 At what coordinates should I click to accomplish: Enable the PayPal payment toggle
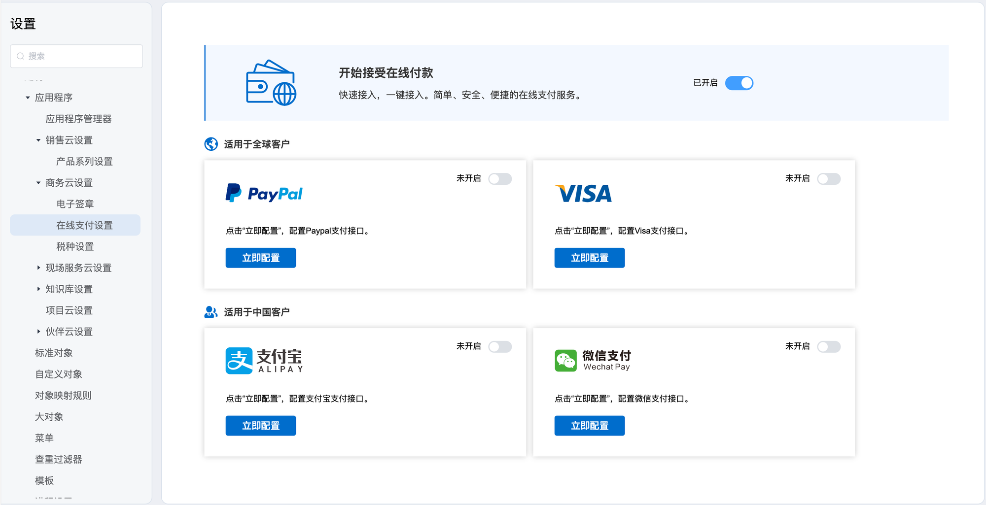point(499,179)
